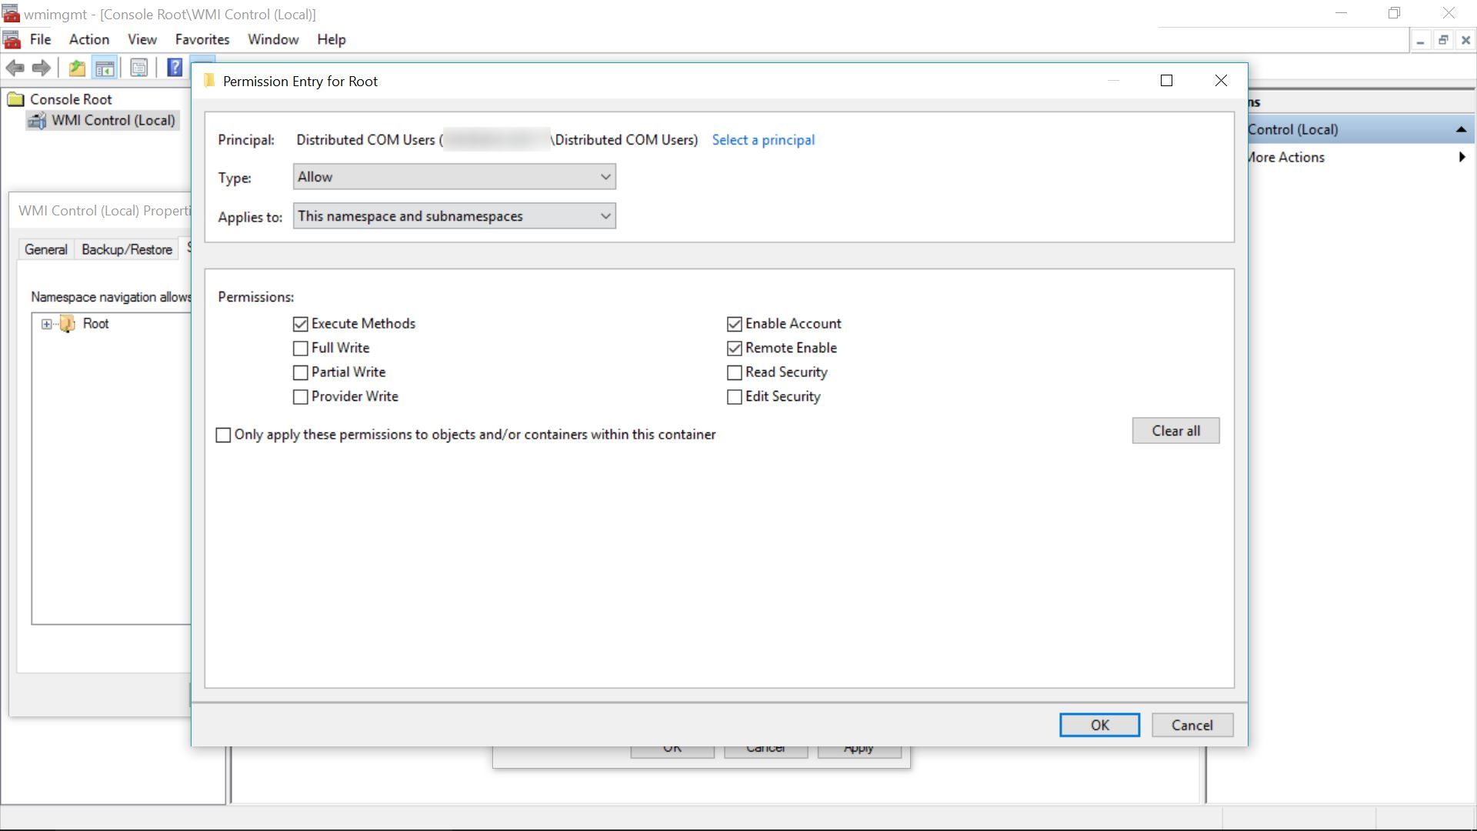Open the Action menu

coord(88,39)
